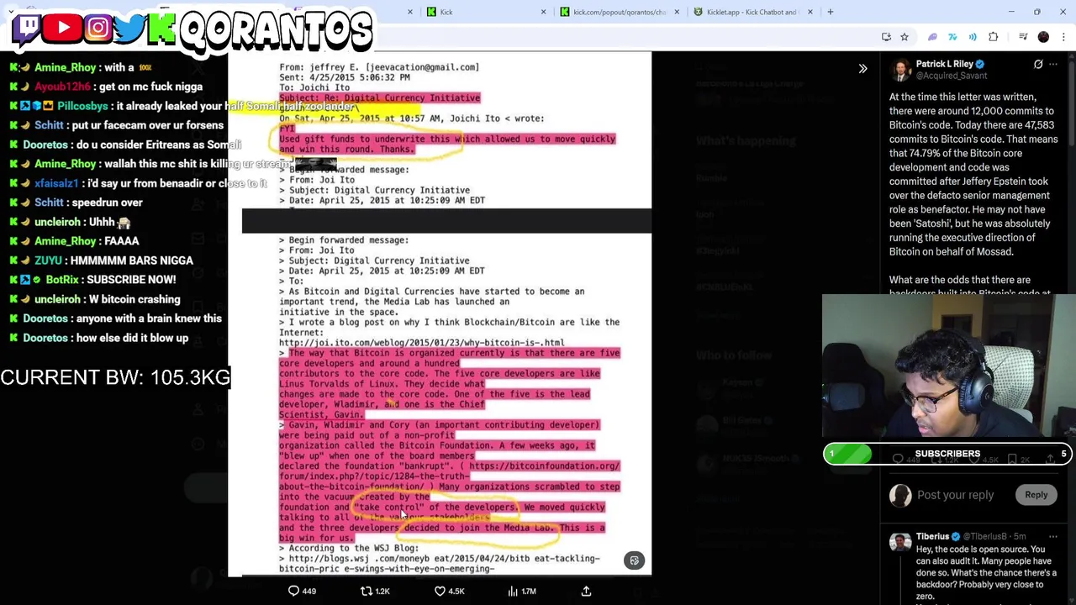Close the Kicklet.app tab
This screenshot has height=605, width=1076.
coord(810,12)
